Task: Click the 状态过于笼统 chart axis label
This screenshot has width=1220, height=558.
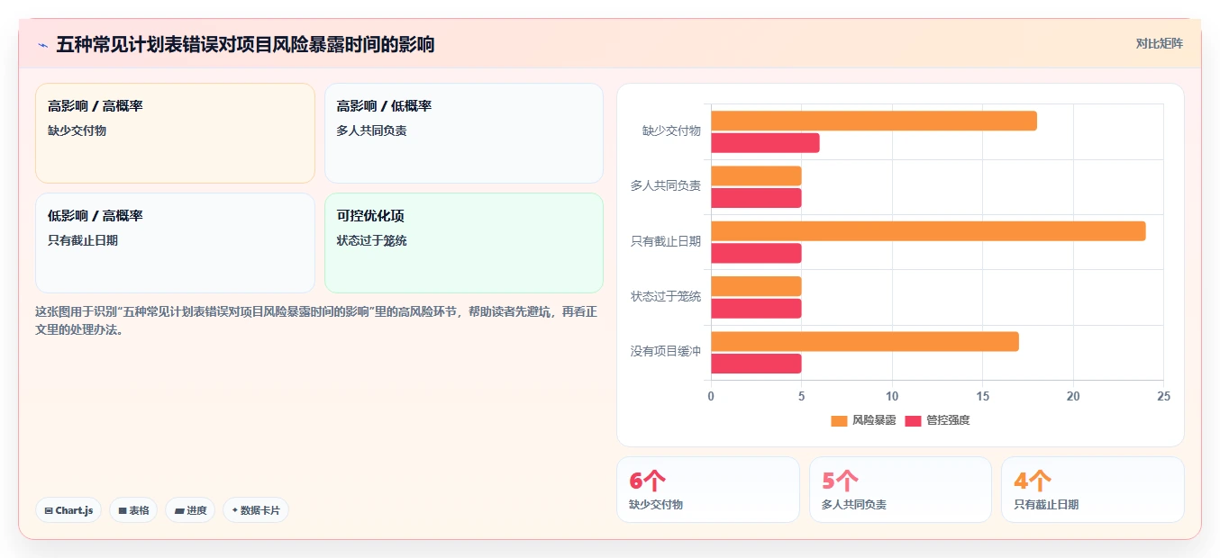Action: point(666,296)
